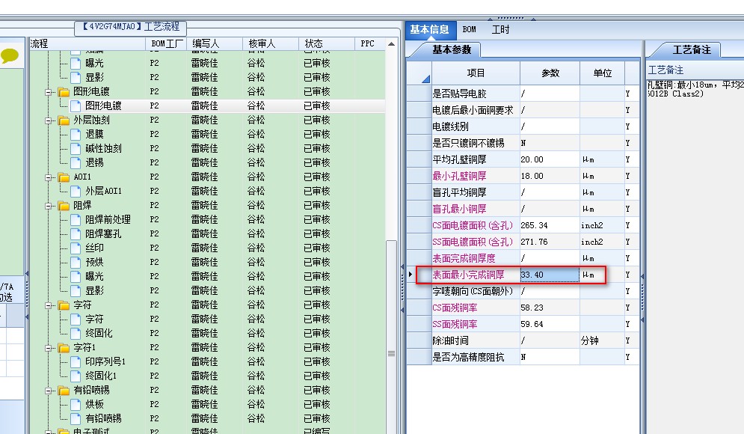Click the folder icon of 阻焊
Image resolution: width=744 pixels, height=434 pixels.
64,206
